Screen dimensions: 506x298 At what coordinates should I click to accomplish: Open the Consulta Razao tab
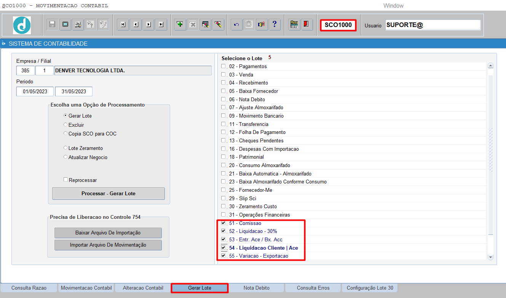(x=29, y=288)
